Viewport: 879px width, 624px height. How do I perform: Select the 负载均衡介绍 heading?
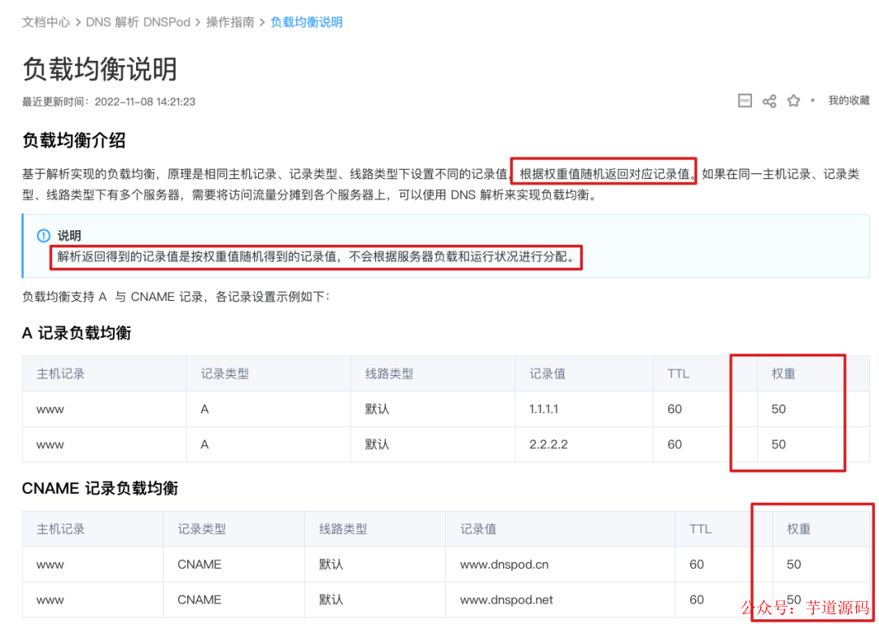[x=73, y=140]
